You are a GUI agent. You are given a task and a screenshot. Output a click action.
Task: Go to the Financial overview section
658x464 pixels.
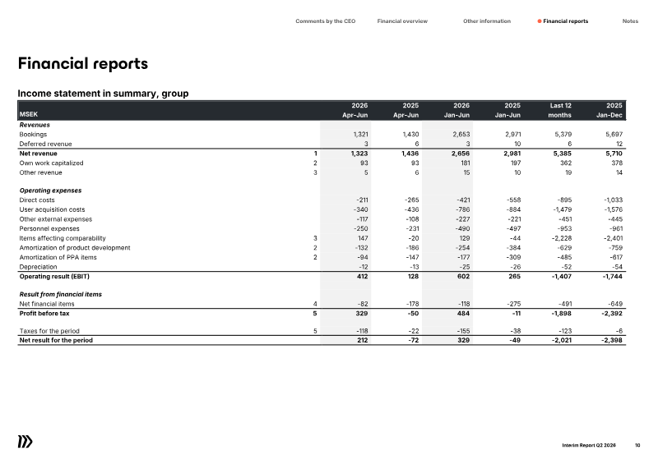coord(402,21)
